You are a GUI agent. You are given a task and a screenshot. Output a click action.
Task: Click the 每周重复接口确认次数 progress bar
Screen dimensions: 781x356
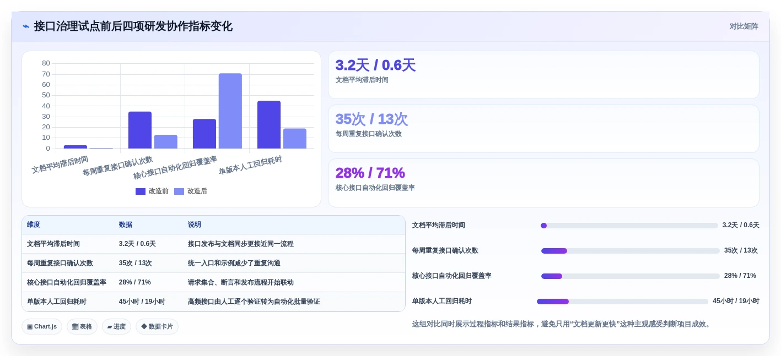click(631, 251)
